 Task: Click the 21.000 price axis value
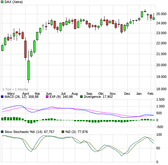coord(161,54)
